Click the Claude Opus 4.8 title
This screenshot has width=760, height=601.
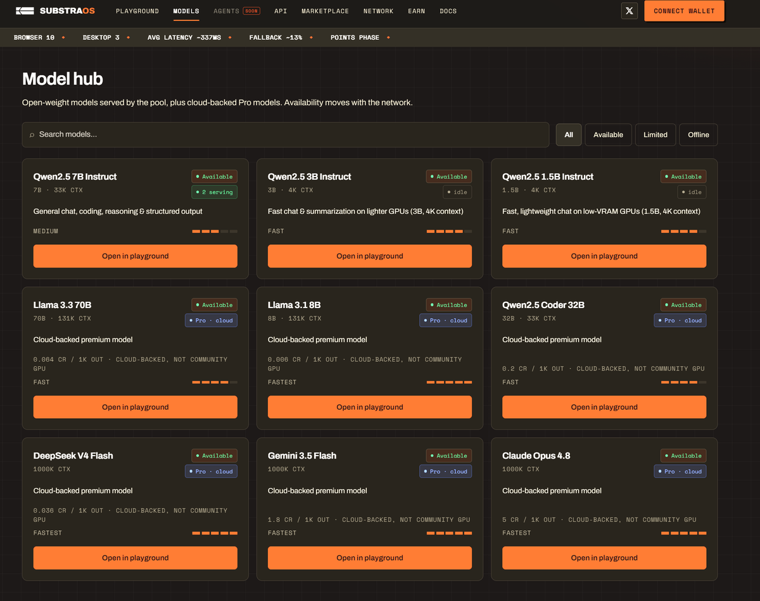[536, 455]
